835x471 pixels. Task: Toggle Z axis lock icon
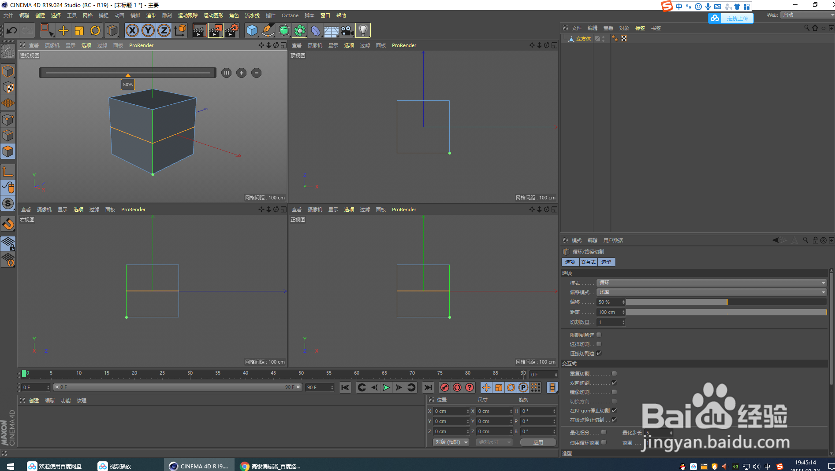tap(164, 30)
